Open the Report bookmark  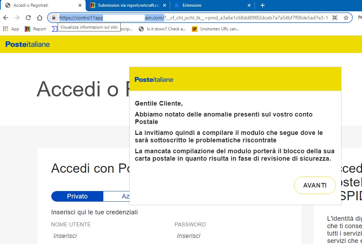[35, 29]
